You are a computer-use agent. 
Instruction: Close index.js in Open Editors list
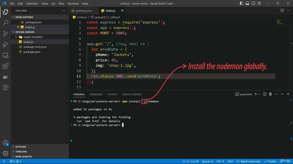18,27
